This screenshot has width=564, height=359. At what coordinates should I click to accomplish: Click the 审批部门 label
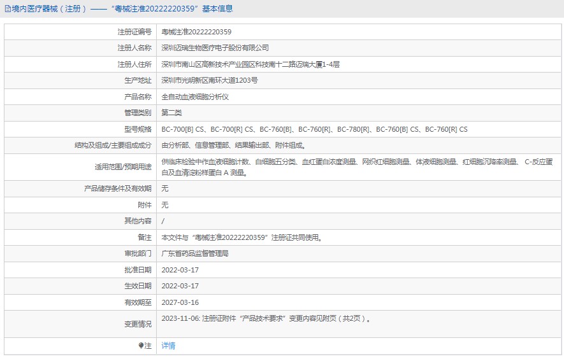[138, 254]
